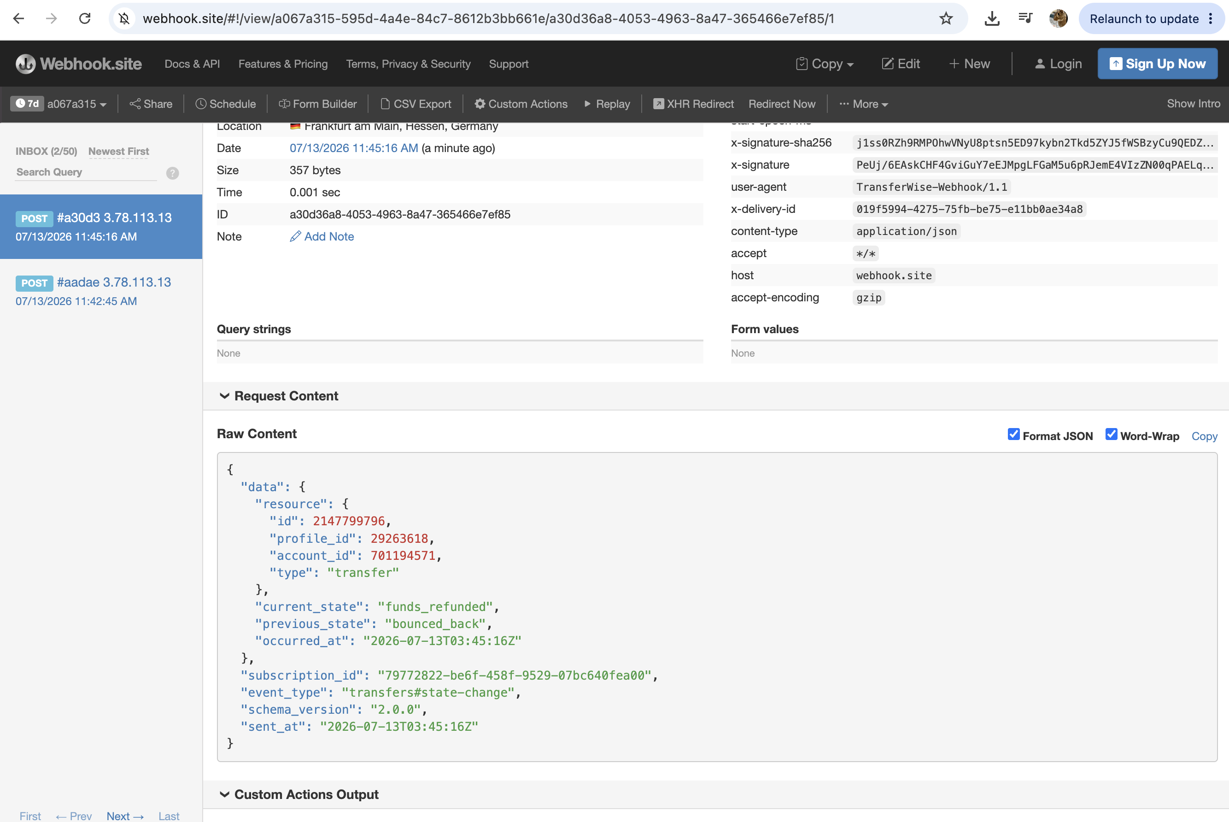The width and height of the screenshot is (1229, 822).
Task: Create a New webhook URL
Action: coord(969,64)
